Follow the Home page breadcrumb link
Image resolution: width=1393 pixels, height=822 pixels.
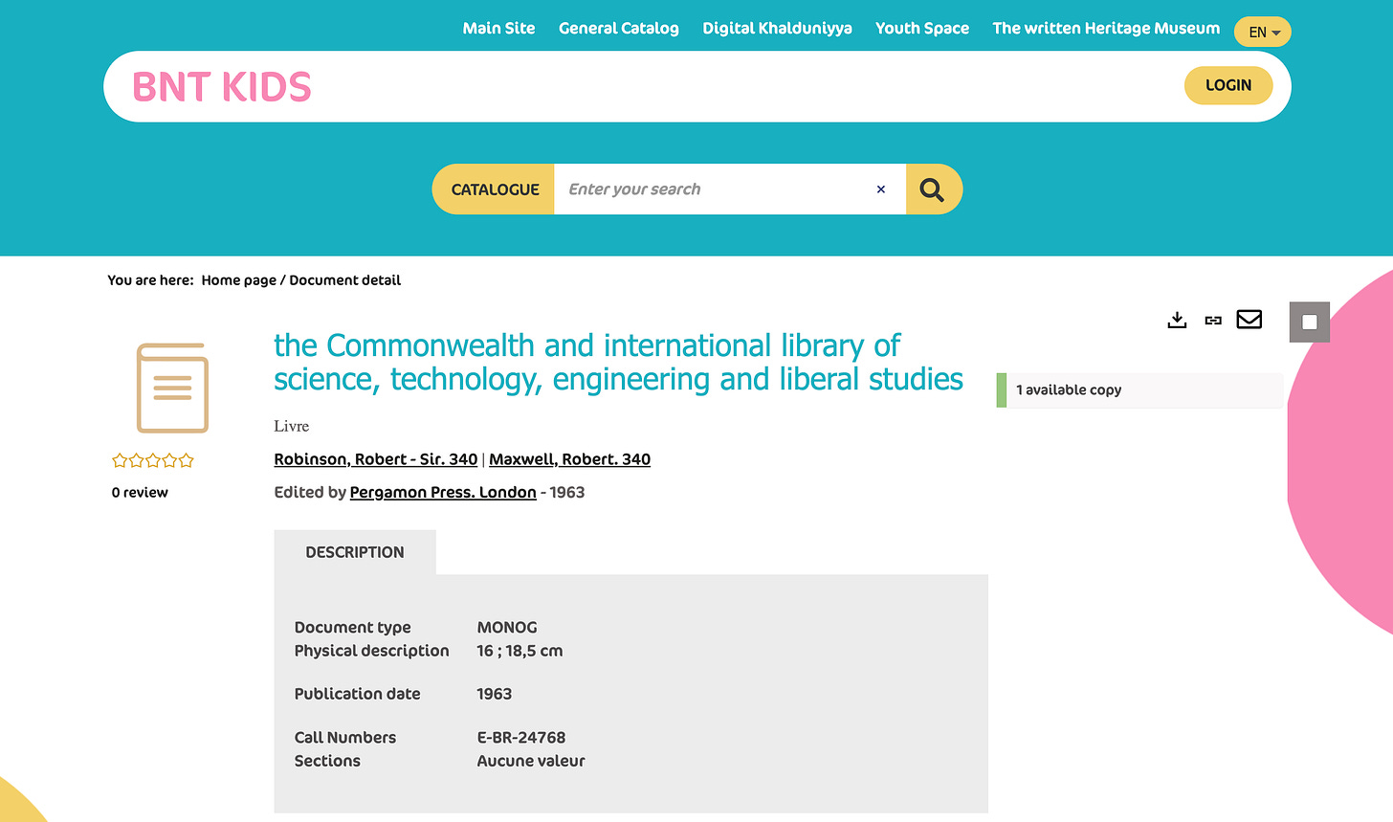click(x=238, y=280)
